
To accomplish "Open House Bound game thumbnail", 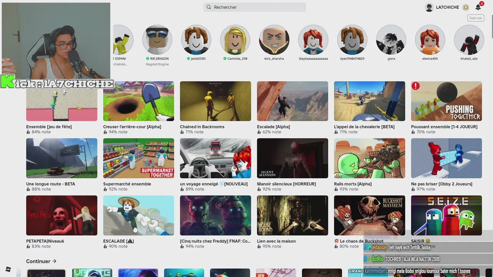I will 292,215.
